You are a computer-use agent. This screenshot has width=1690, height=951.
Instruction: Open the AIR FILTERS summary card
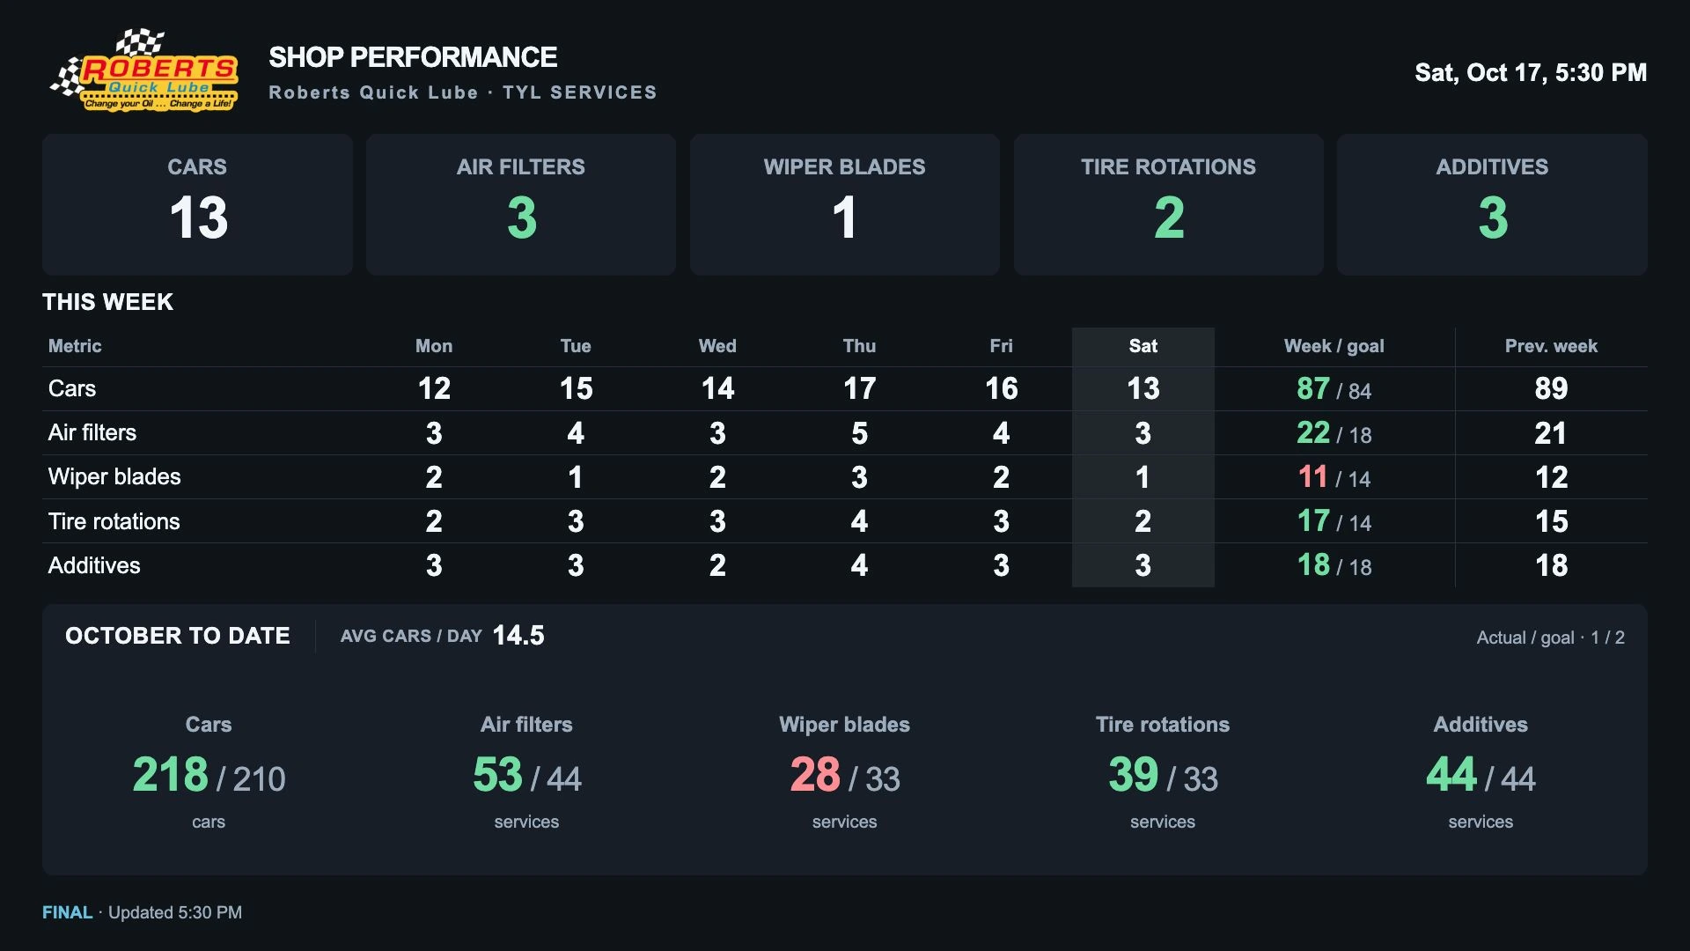coord(521,204)
